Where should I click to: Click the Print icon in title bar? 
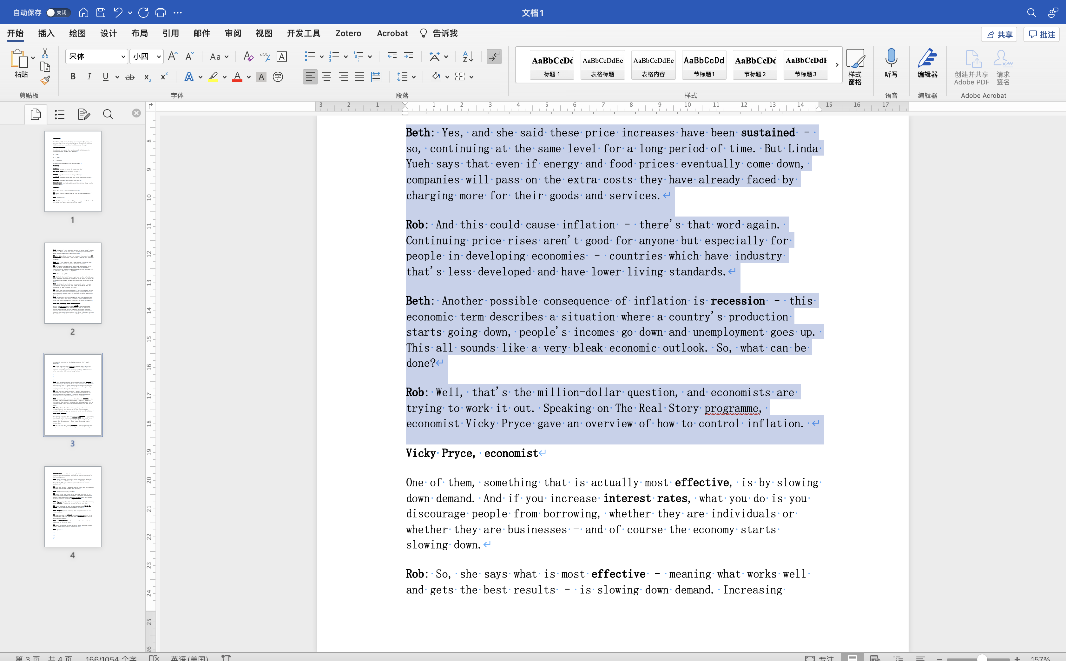(160, 13)
